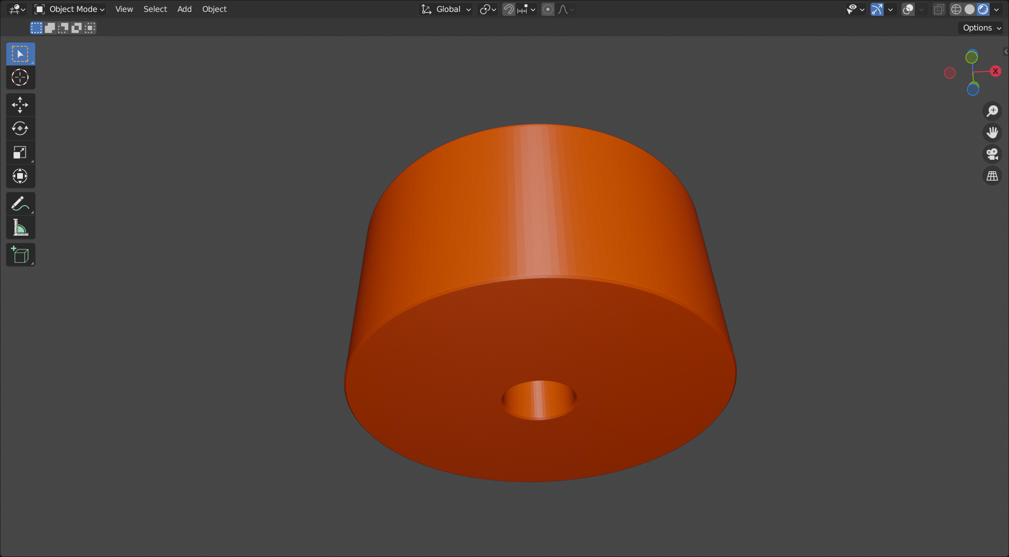Select the Cursor tool

[20, 77]
